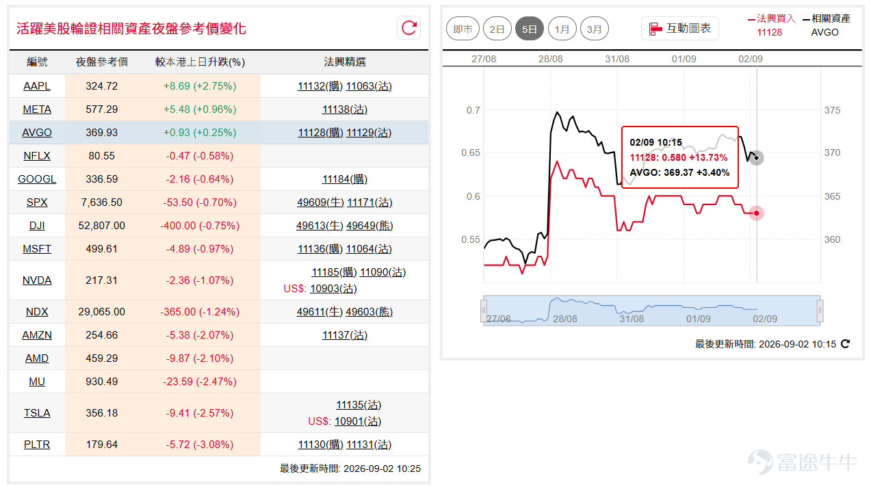Open warrant 11171(沽) for SPX
Screen dimensions: 871x487
tap(369, 202)
